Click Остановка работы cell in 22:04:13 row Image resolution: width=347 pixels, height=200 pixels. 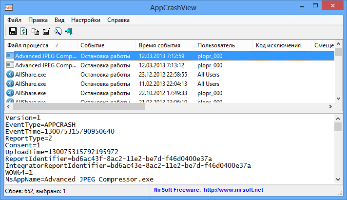pos(105,84)
